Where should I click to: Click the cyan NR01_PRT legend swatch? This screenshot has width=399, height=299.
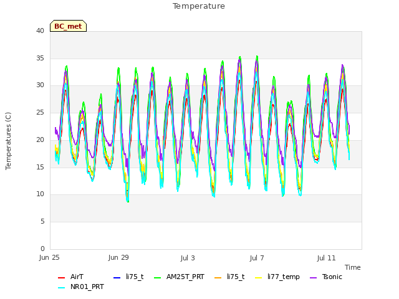(61, 287)
